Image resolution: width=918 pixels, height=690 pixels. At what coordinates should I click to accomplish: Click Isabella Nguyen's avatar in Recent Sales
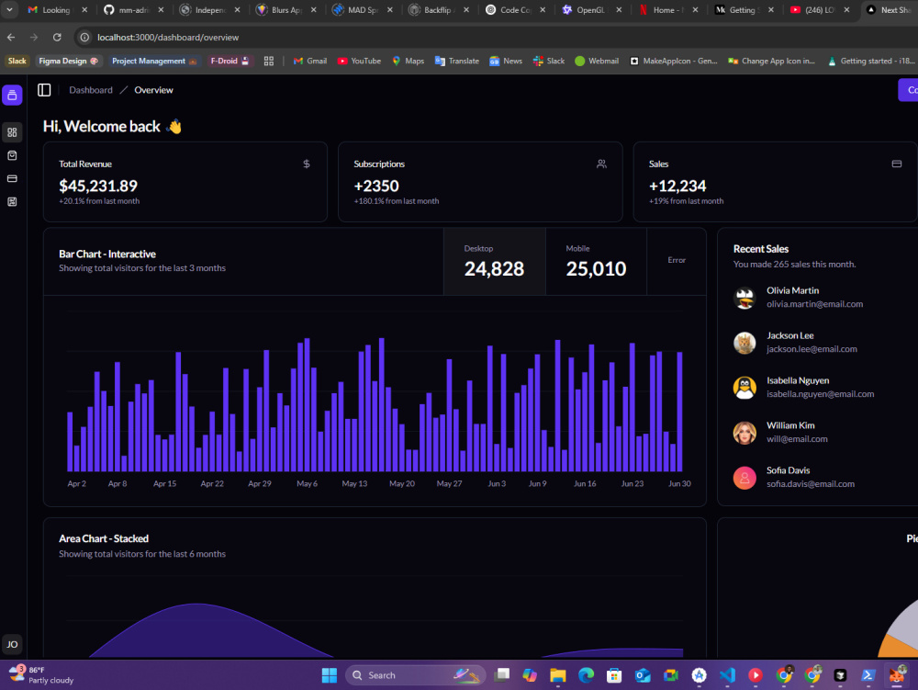[x=744, y=388]
